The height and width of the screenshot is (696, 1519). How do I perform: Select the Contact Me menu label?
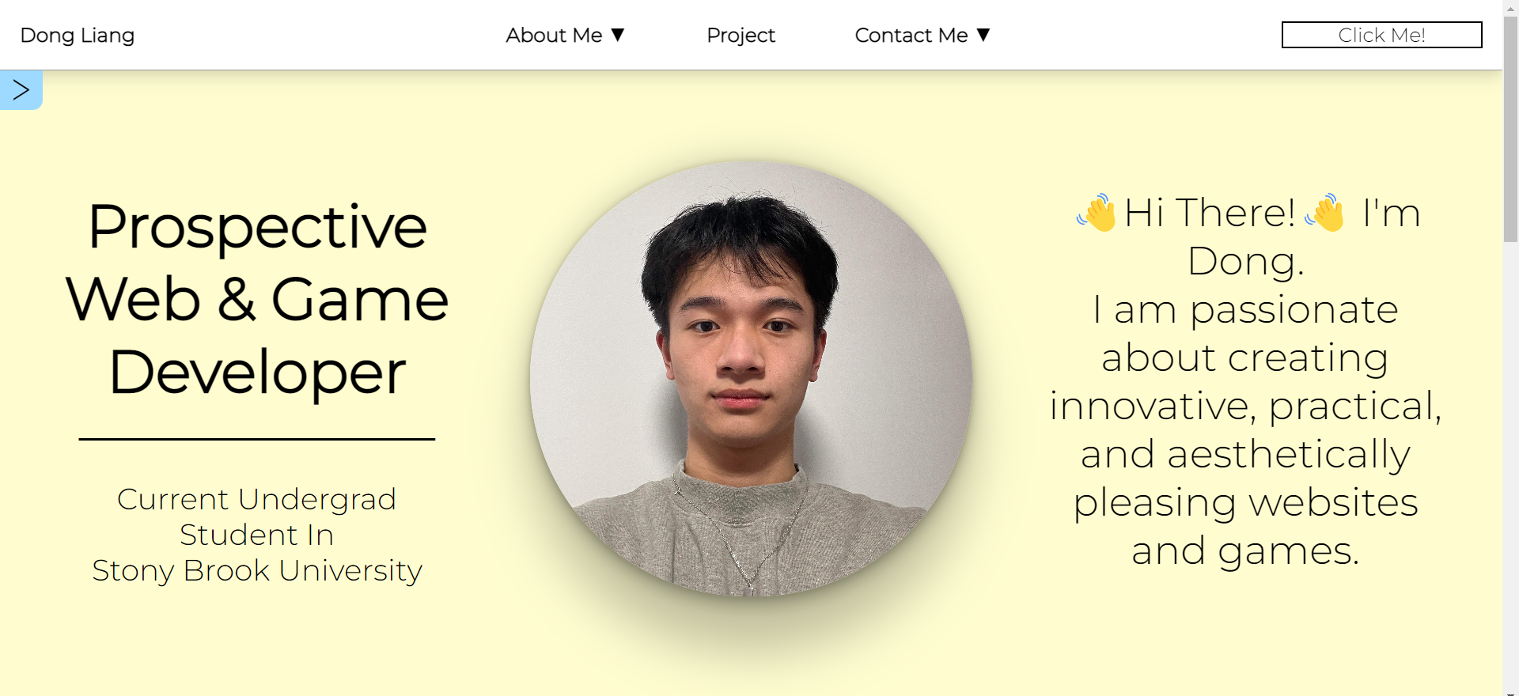coord(911,35)
